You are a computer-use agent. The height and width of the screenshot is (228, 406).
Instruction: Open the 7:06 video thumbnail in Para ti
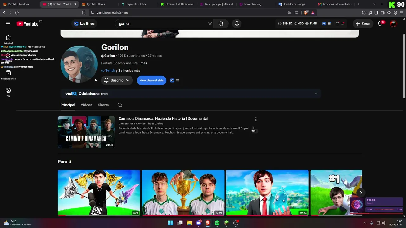click(99, 193)
